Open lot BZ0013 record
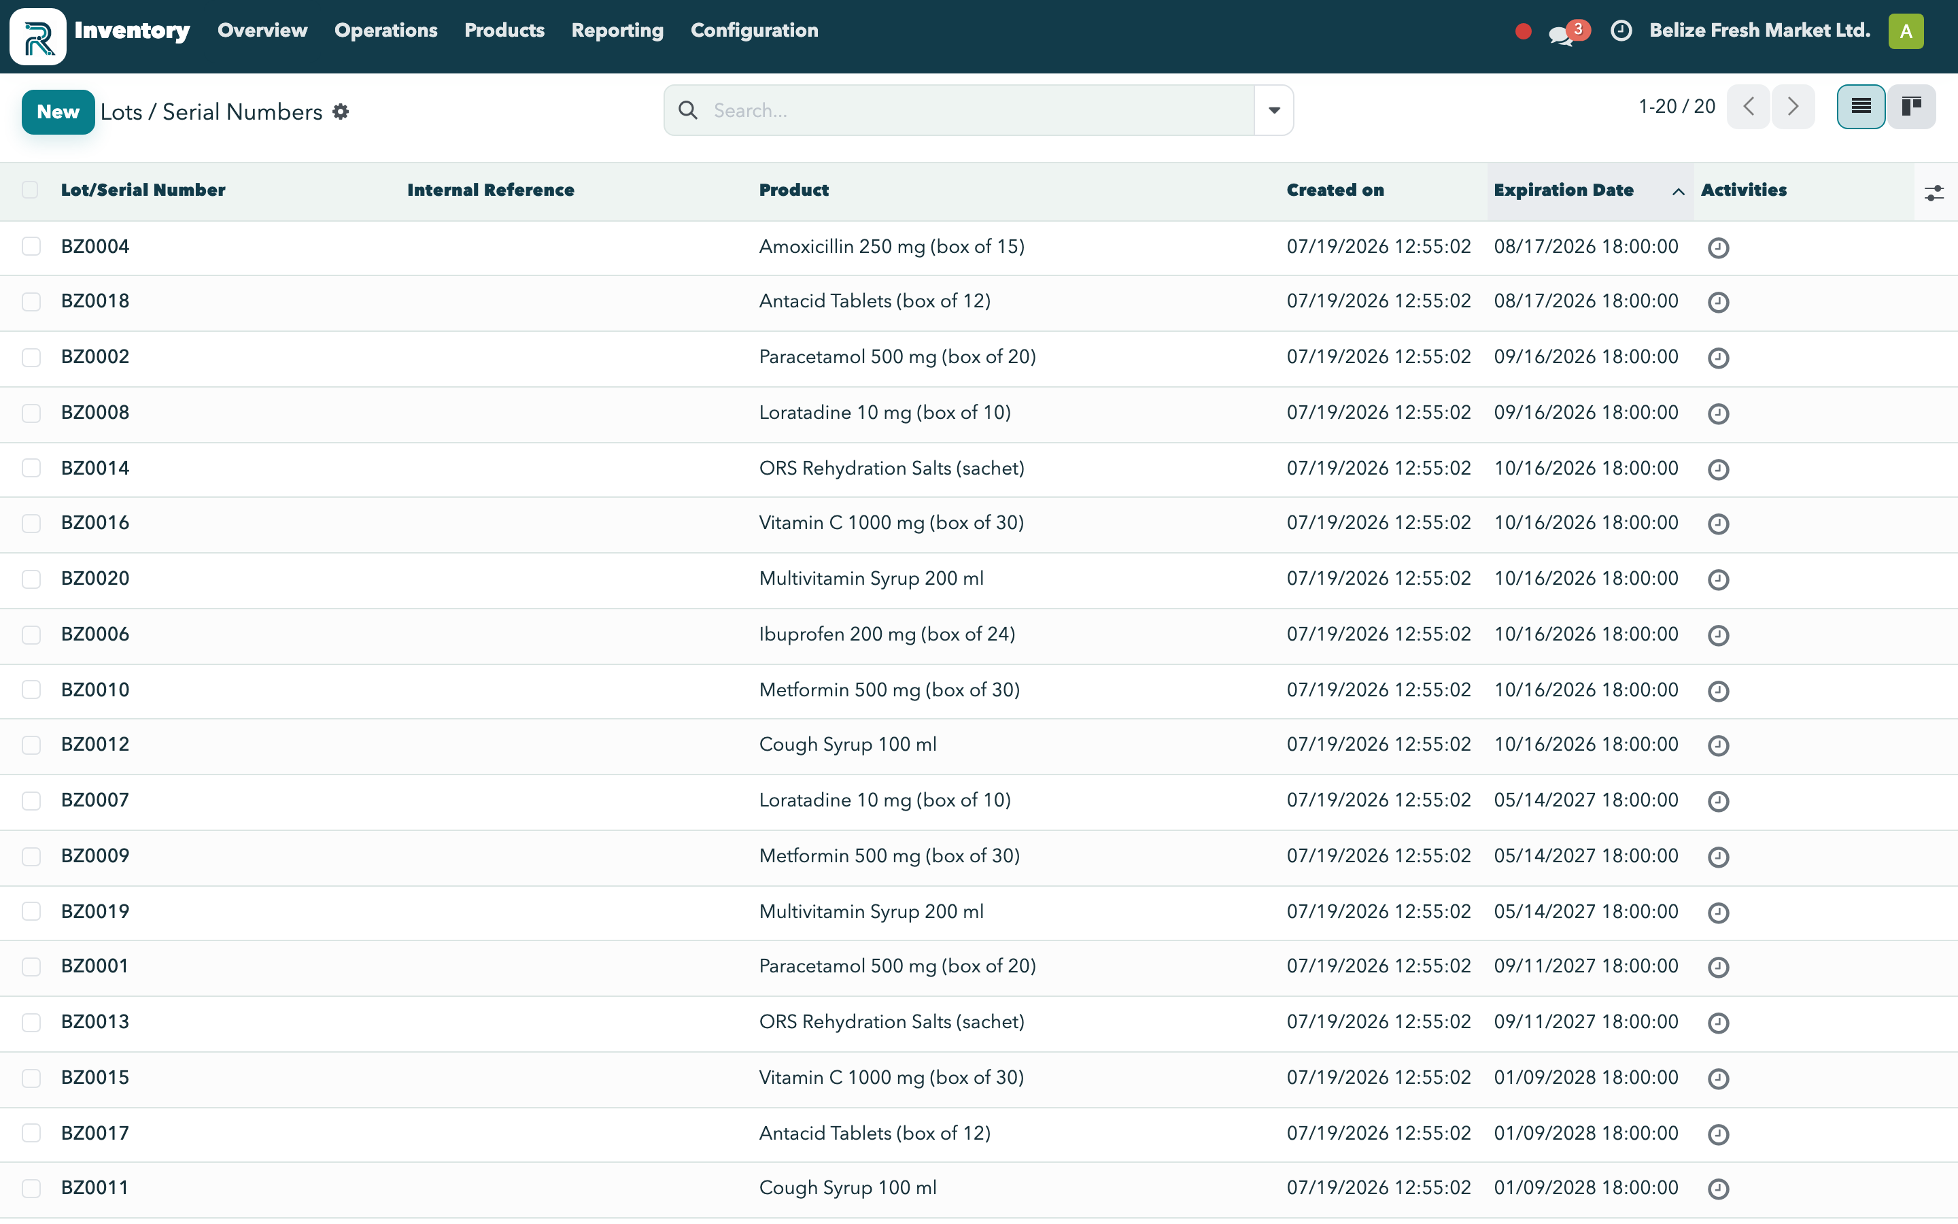The image size is (1958, 1224). 95,1023
